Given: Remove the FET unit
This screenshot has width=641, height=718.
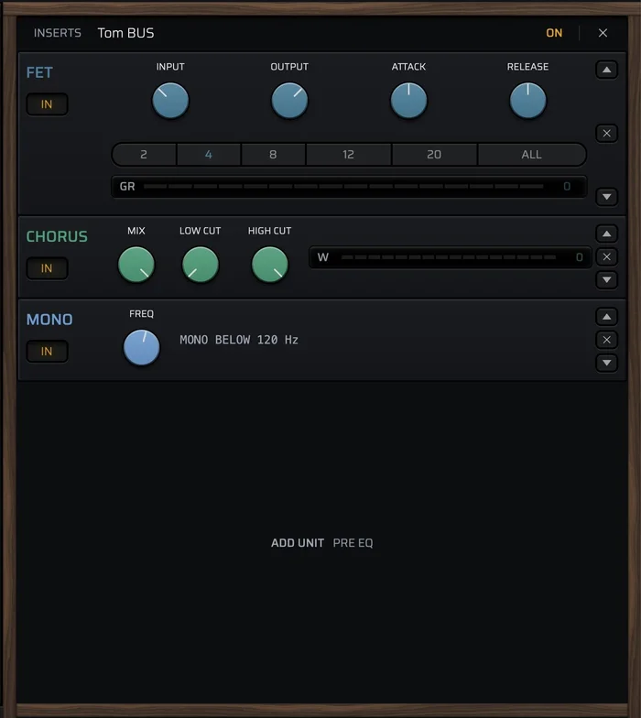Looking at the screenshot, I should coord(606,134).
